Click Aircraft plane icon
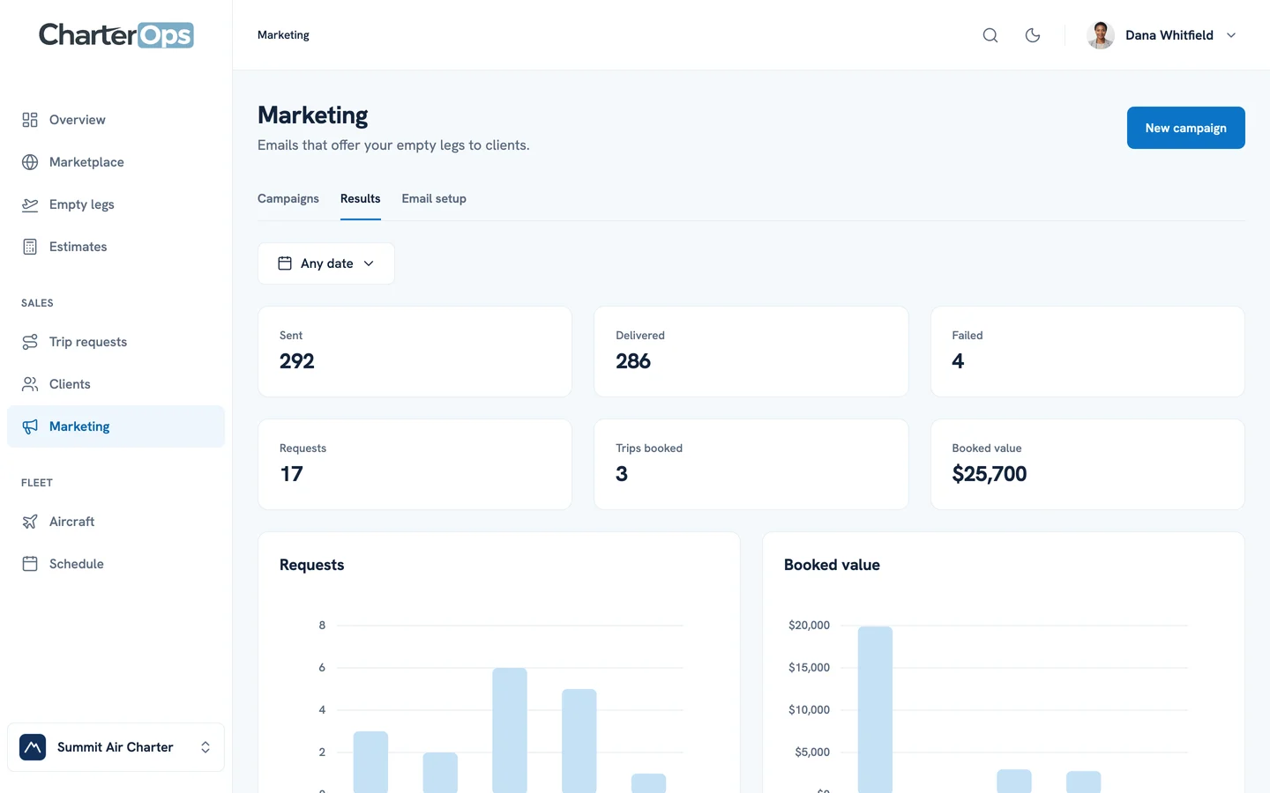This screenshot has height=793, width=1270. point(30,522)
